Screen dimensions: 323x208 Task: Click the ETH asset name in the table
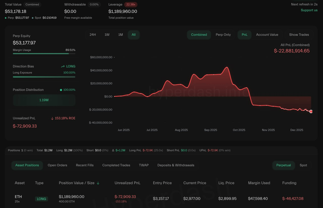coord(18,197)
